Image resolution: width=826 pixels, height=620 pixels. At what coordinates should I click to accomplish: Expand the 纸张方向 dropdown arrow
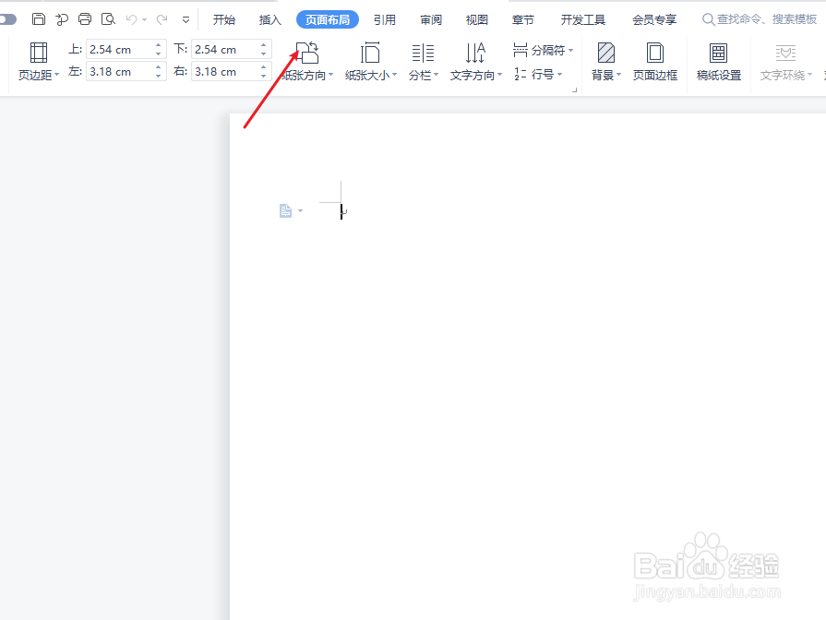tap(330, 75)
